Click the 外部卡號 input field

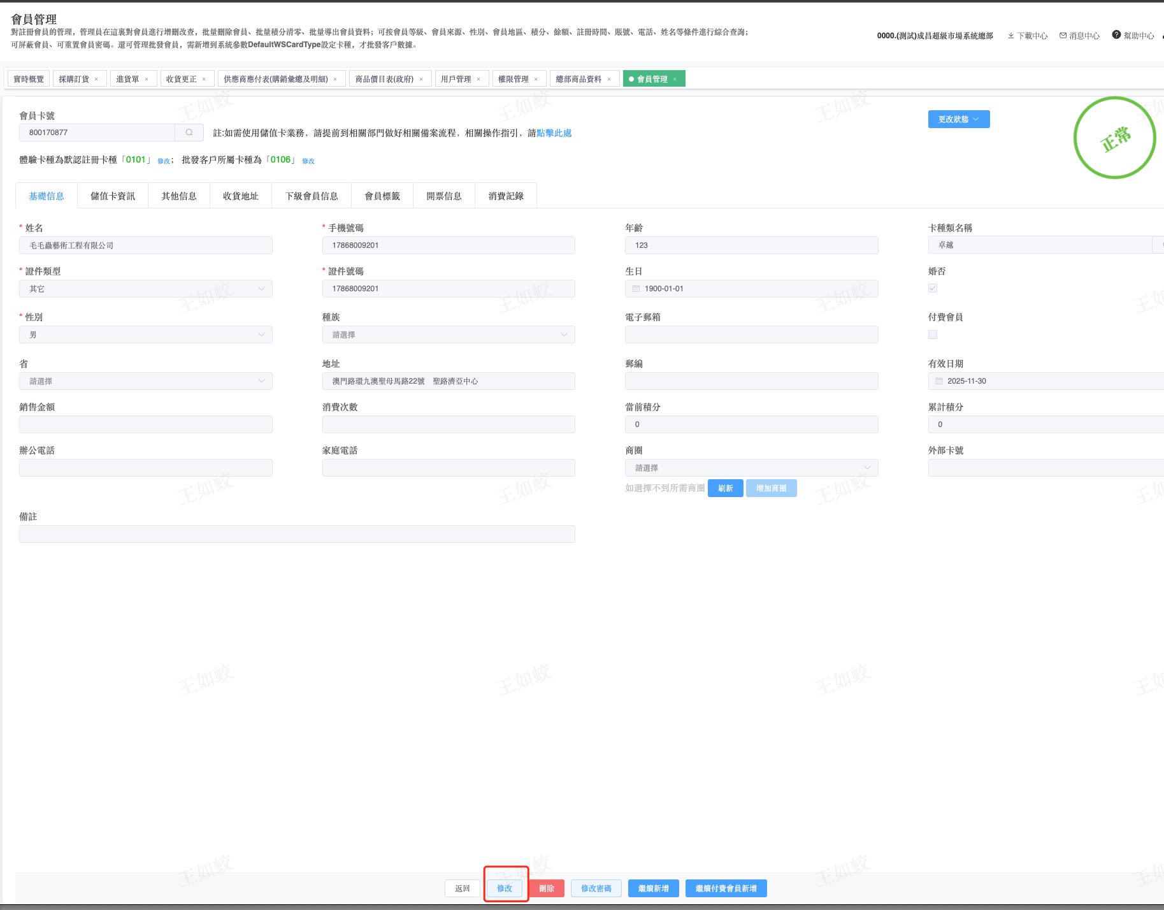coord(1046,468)
